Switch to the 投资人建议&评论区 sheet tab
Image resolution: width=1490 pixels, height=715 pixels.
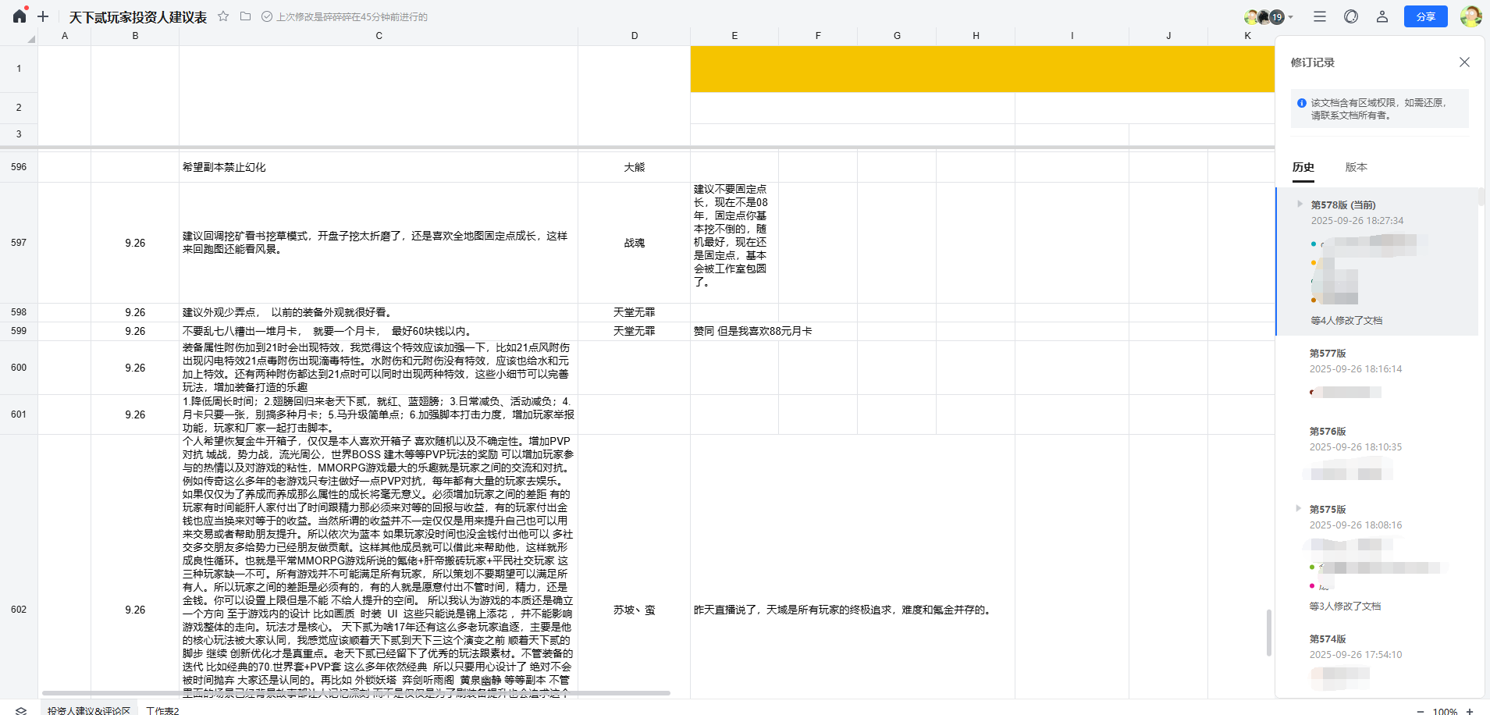88,710
